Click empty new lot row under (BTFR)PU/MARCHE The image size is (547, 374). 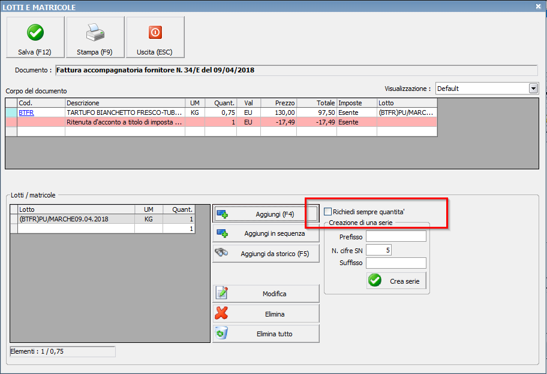pos(102,229)
